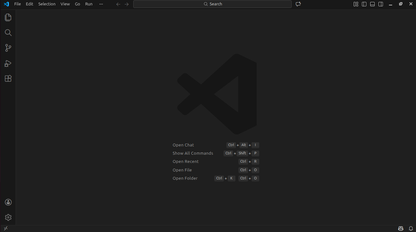Open the Source Control view
Screen dimensions: 416x232
(x=8, y=48)
